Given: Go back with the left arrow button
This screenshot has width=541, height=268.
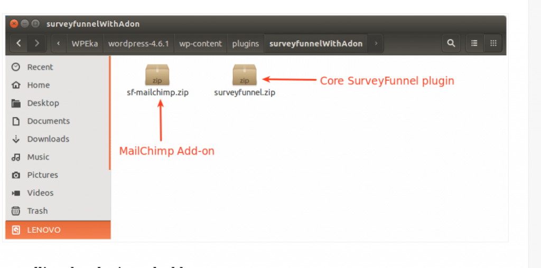Looking at the screenshot, I should [19, 43].
